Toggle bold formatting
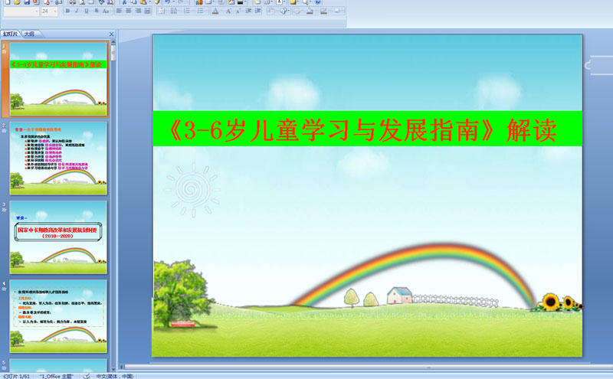Viewport: 613px width, 379px height. [67, 11]
